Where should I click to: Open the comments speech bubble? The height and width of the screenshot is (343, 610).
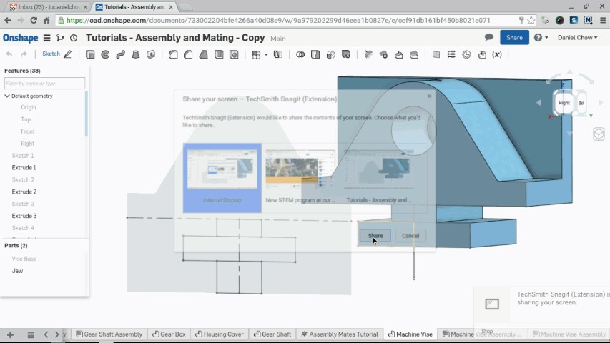pos(489,37)
